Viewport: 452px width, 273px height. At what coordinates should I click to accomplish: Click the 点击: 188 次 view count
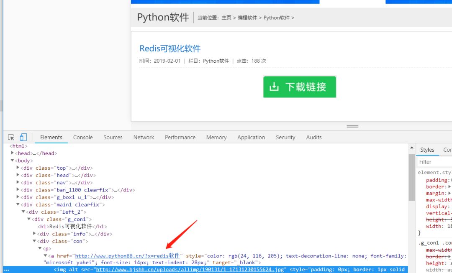point(251,61)
